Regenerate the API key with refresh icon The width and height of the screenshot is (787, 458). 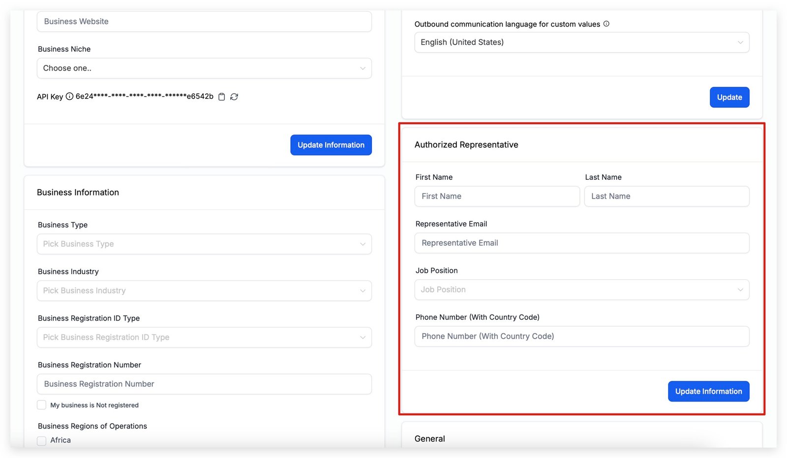tap(234, 97)
